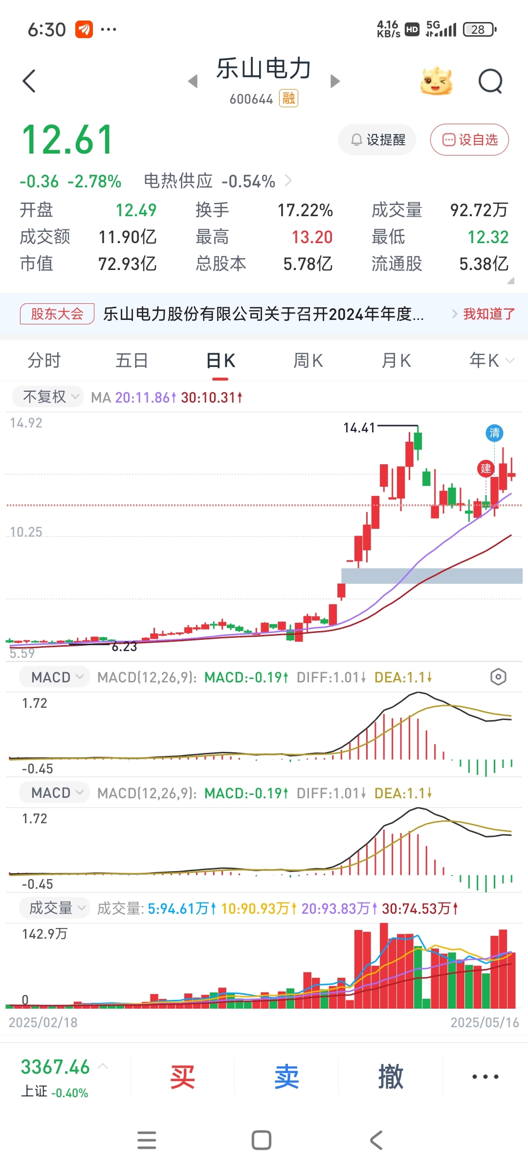Open the 成交量 indicator dropdown
This screenshot has height=1174, width=528.
point(54,908)
